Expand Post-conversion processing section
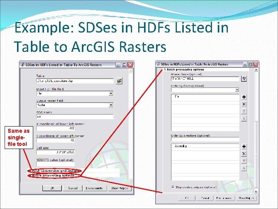Viewport: 278px width, 209px height. 54,171
